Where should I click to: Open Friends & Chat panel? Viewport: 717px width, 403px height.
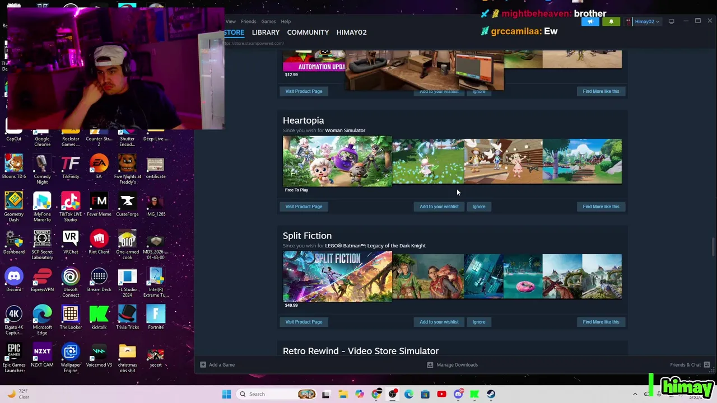tap(690, 365)
